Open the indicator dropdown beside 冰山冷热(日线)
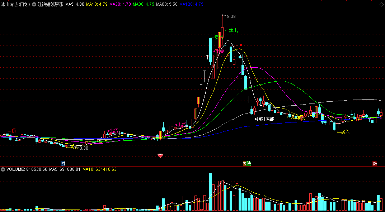The image size is (385, 212). coord(34,4)
